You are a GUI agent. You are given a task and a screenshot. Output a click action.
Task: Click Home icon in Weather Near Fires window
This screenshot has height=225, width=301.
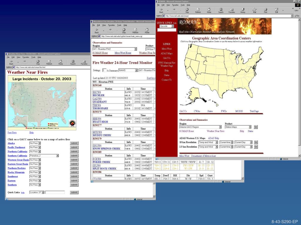[61, 62]
